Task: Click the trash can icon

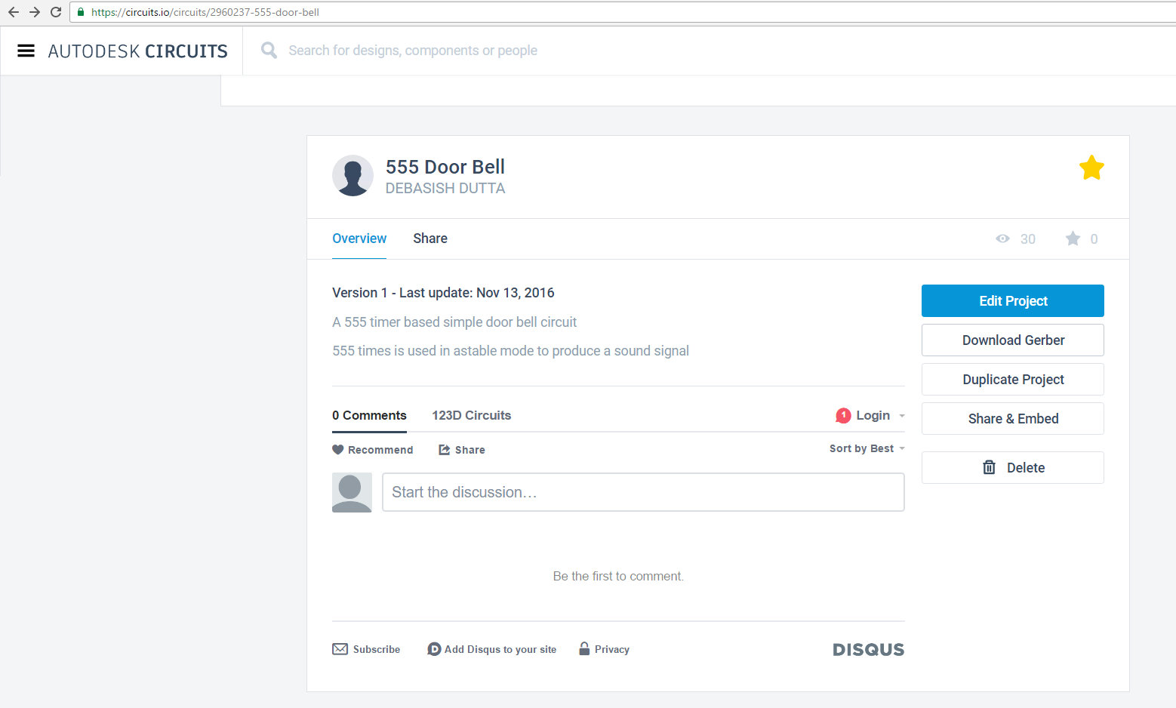Action: [989, 467]
